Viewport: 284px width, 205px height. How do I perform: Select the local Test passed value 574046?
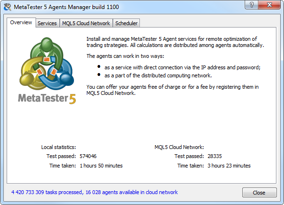coord(88,156)
